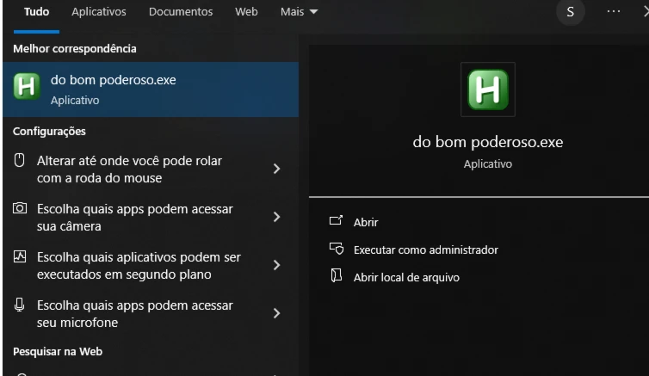This screenshot has height=376, width=649.
Task: Select the Web tab
Action: [246, 12]
